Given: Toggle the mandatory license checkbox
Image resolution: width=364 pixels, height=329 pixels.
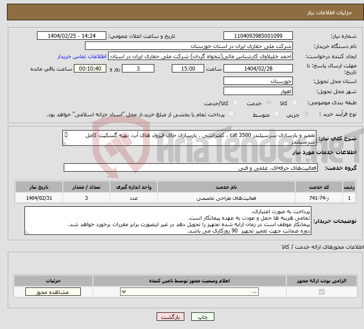Looking at the screenshot, I should 322,292.
